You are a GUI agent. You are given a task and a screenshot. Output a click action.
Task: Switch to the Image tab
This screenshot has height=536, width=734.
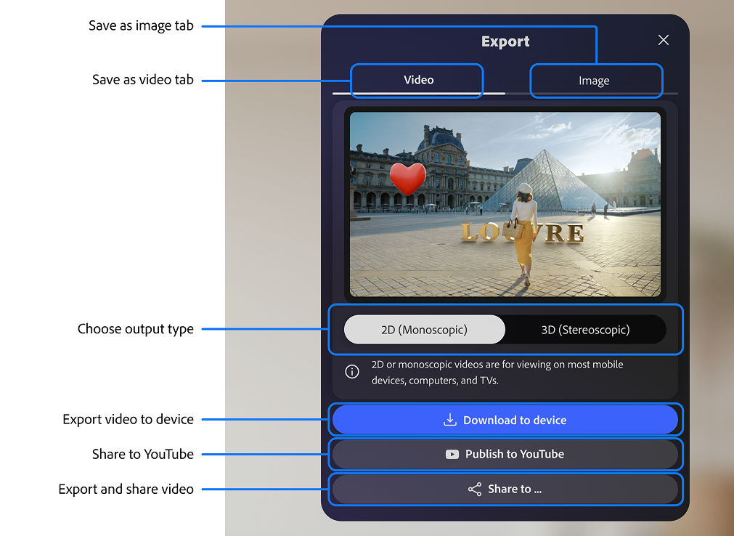coord(596,81)
